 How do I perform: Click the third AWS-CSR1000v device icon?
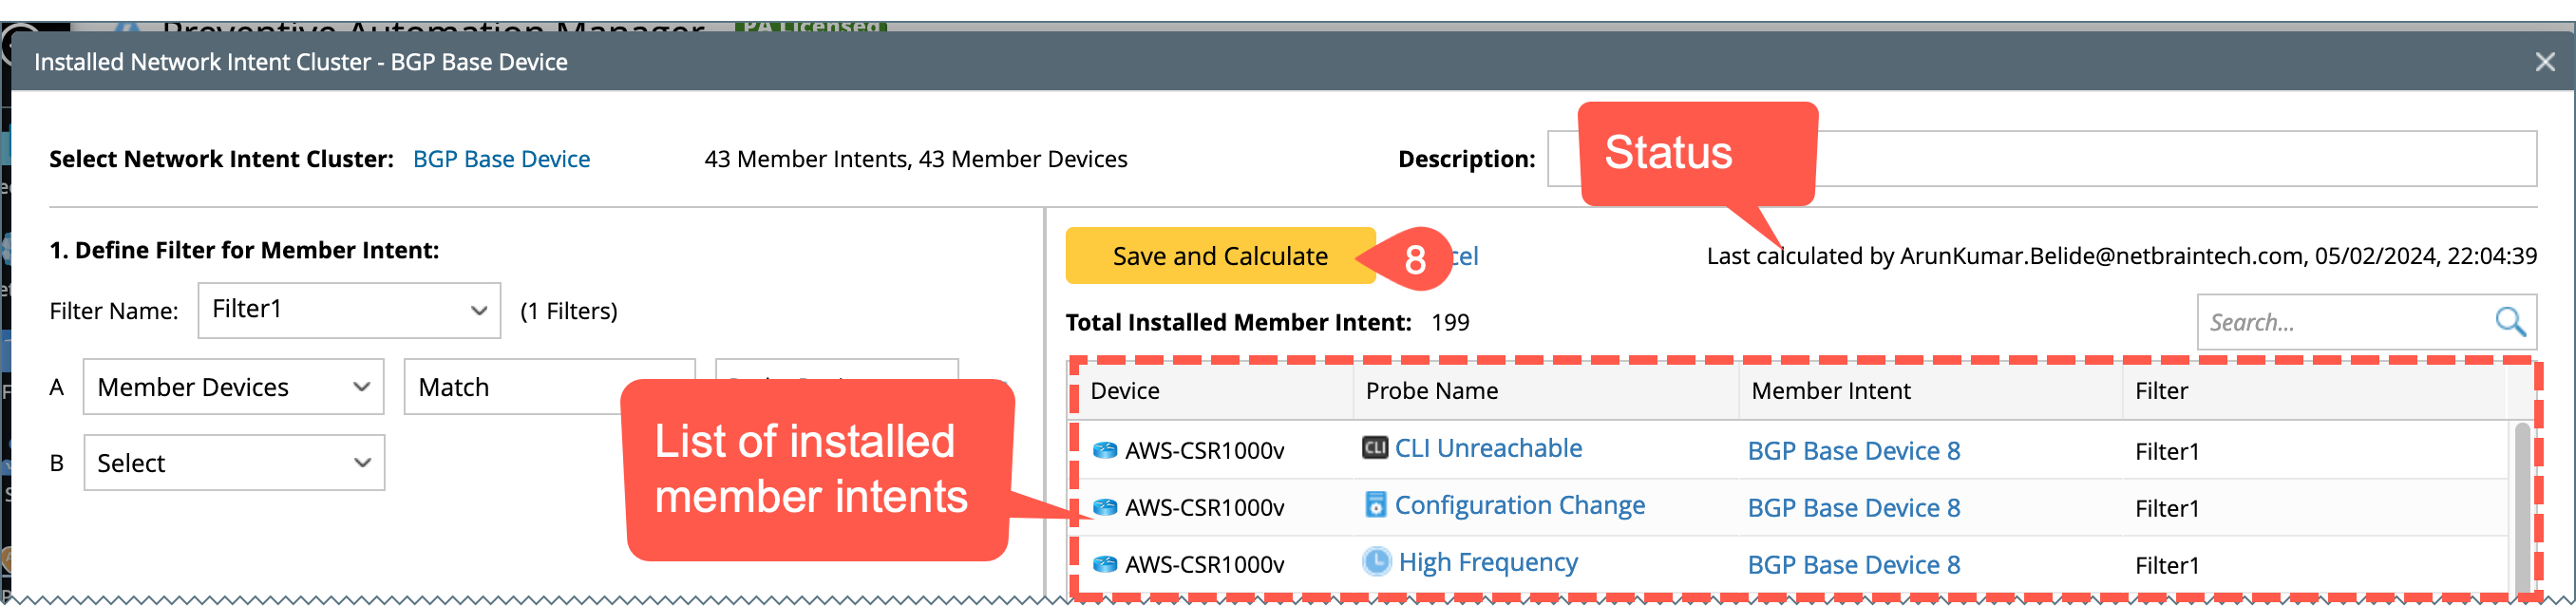point(1105,565)
